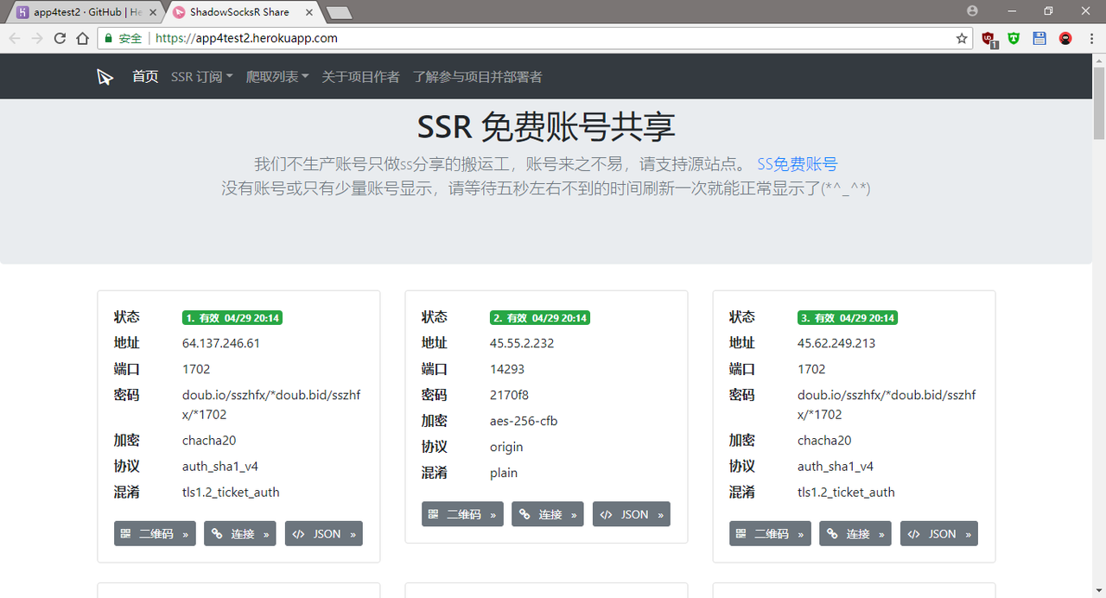Bookmark this page with the star
Viewport: 1106px width, 598px height.
(x=962, y=38)
